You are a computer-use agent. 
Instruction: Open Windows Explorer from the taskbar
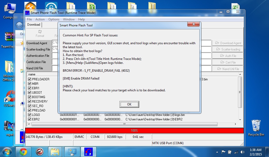55,152
